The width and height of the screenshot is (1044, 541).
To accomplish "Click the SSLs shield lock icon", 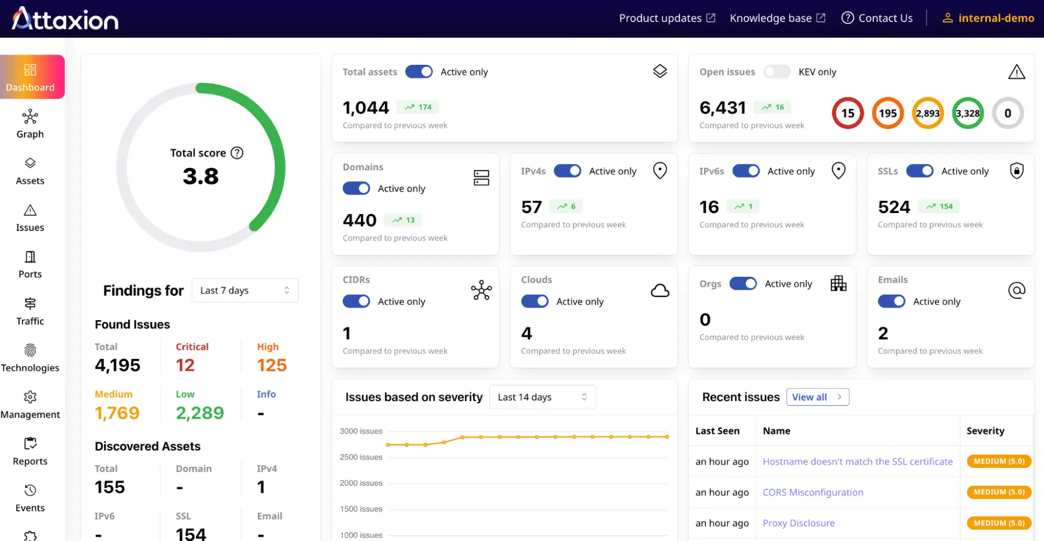I will click(x=1016, y=171).
